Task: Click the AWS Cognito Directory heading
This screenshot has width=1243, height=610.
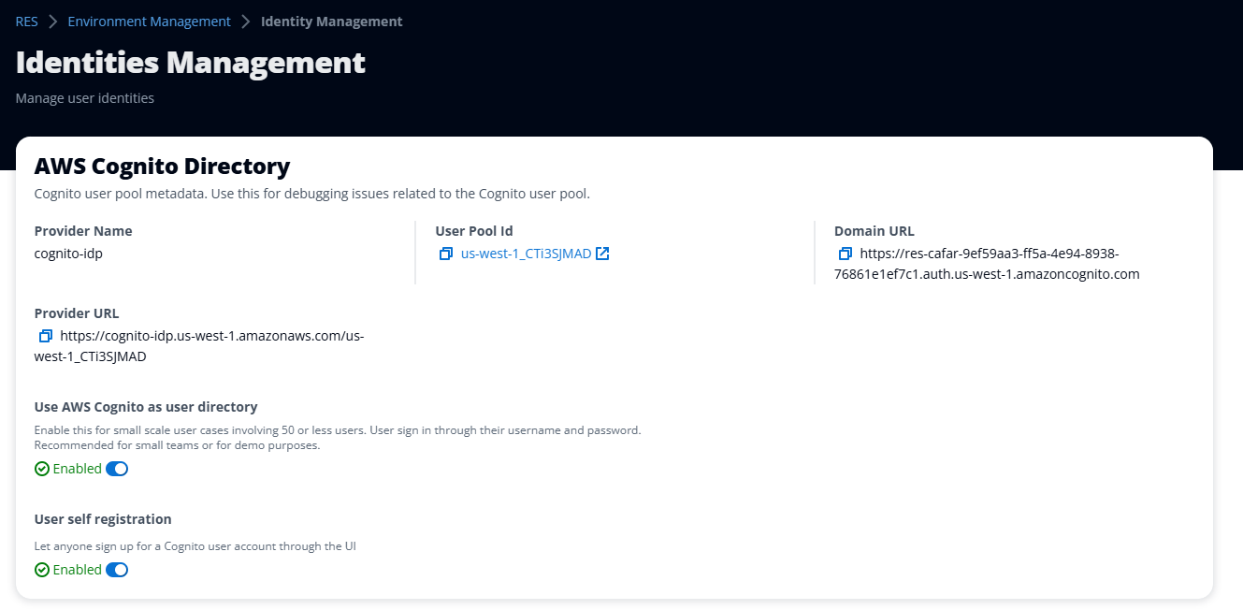Action: point(162,166)
